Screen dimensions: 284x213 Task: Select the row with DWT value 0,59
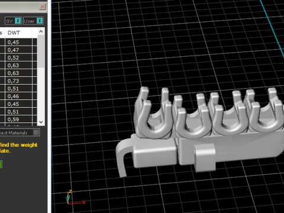[x=18, y=120]
